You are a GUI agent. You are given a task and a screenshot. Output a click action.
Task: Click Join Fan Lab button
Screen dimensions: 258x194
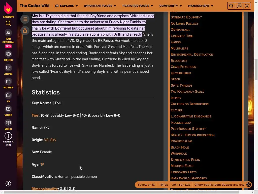(x=181, y=185)
